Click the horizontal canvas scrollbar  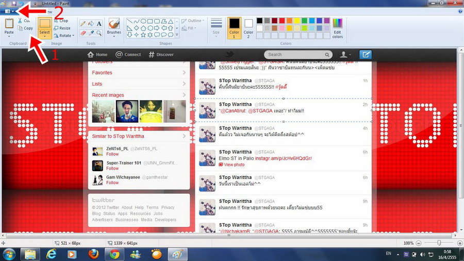coord(229,236)
